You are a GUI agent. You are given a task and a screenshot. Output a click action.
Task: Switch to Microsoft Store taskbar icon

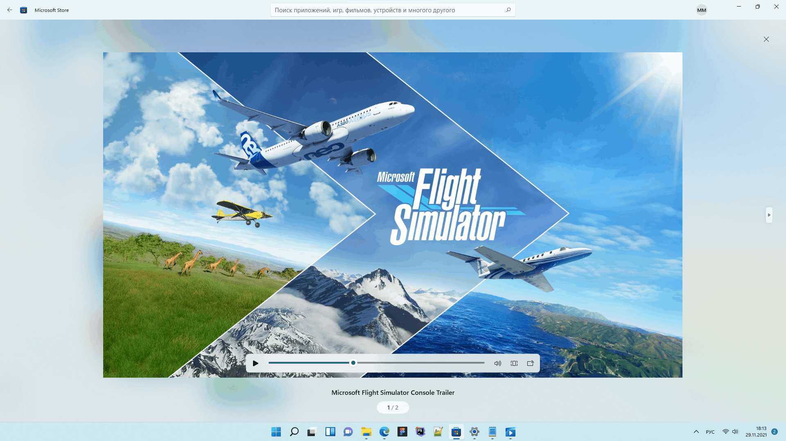(x=456, y=432)
